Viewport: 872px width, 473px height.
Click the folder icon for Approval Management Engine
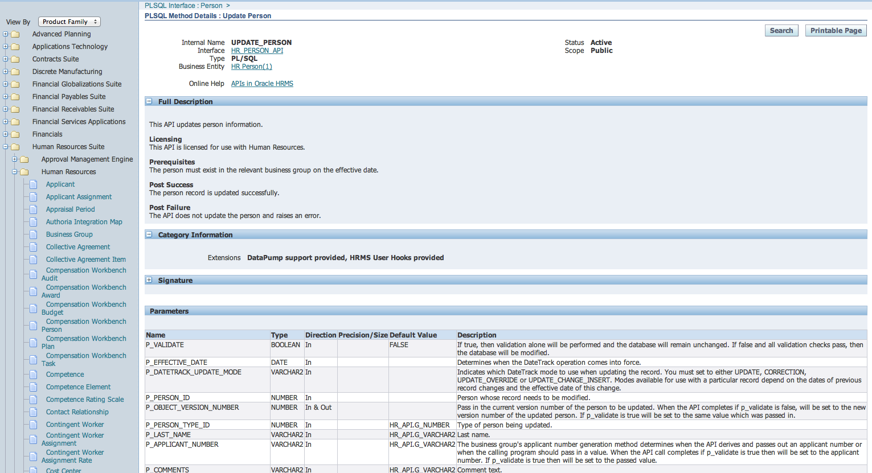(x=24, y=159)
